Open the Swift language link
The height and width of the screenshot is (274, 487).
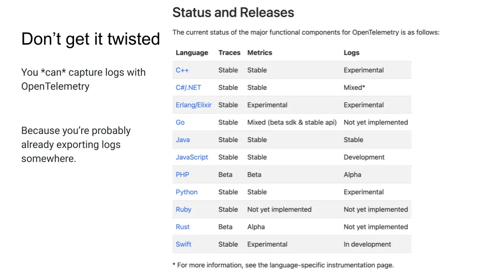pyautogui.click(x=183, y=244)
